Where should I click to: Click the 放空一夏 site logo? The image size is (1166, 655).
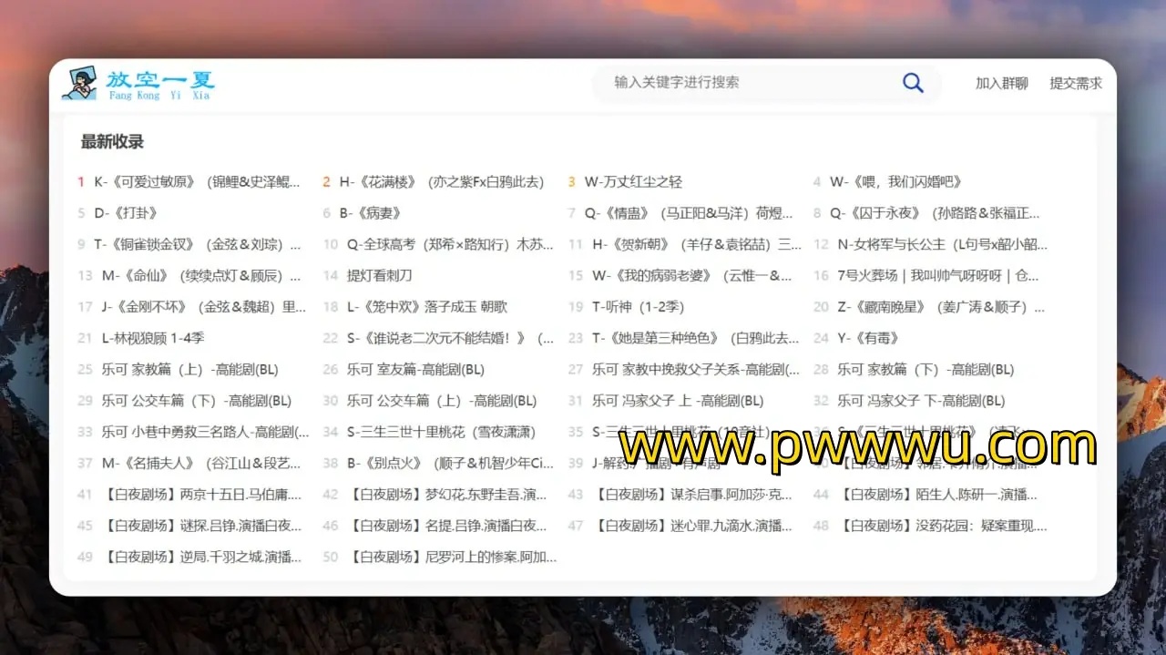138,84
